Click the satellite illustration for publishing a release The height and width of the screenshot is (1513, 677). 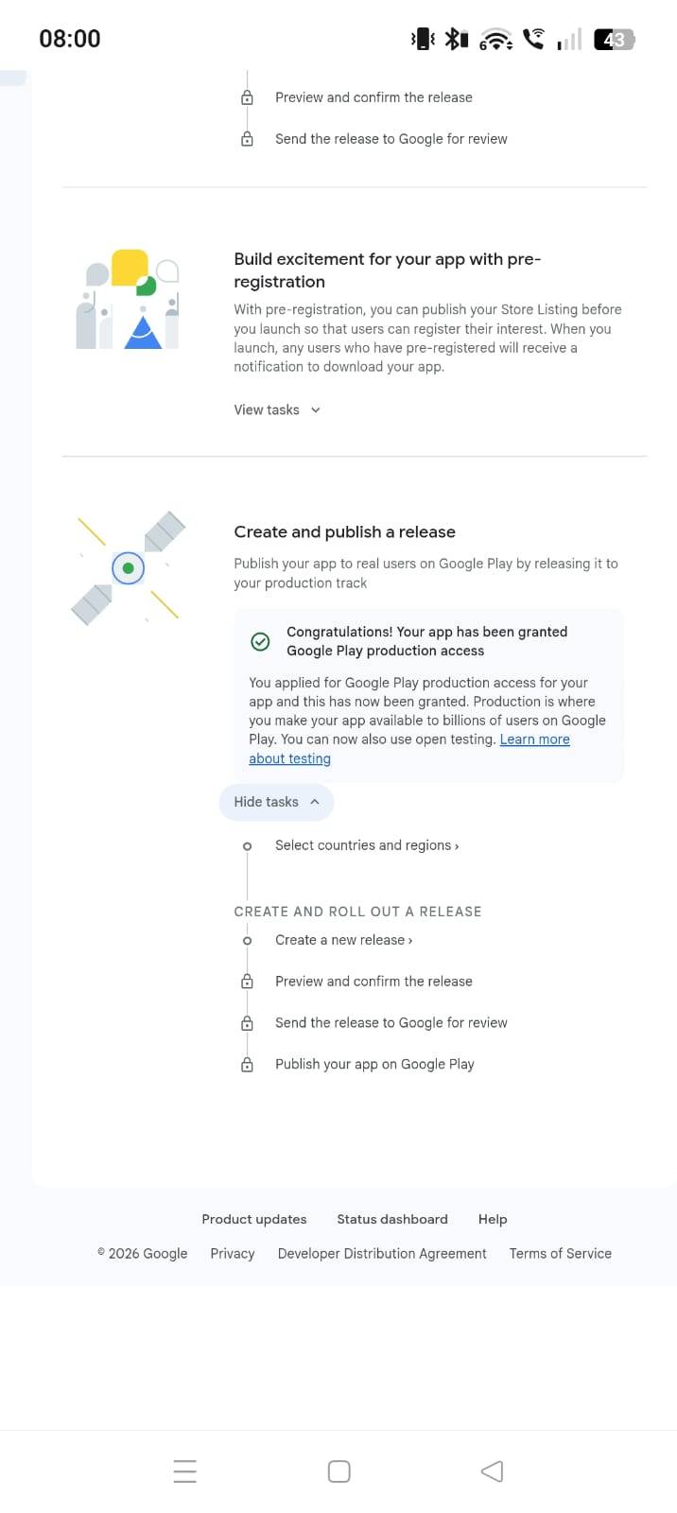click(129, 567)
